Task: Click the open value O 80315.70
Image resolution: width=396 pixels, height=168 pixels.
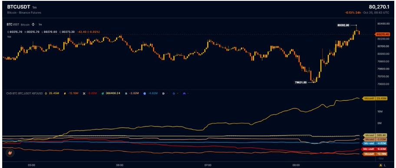Action: (15, 32)
